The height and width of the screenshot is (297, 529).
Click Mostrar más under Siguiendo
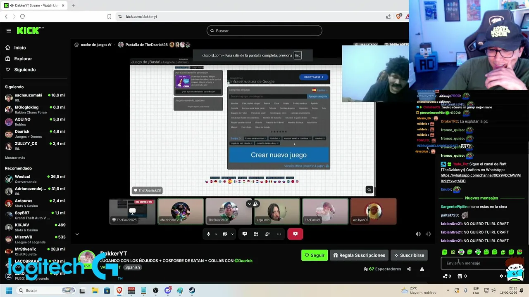coord(15,158)
